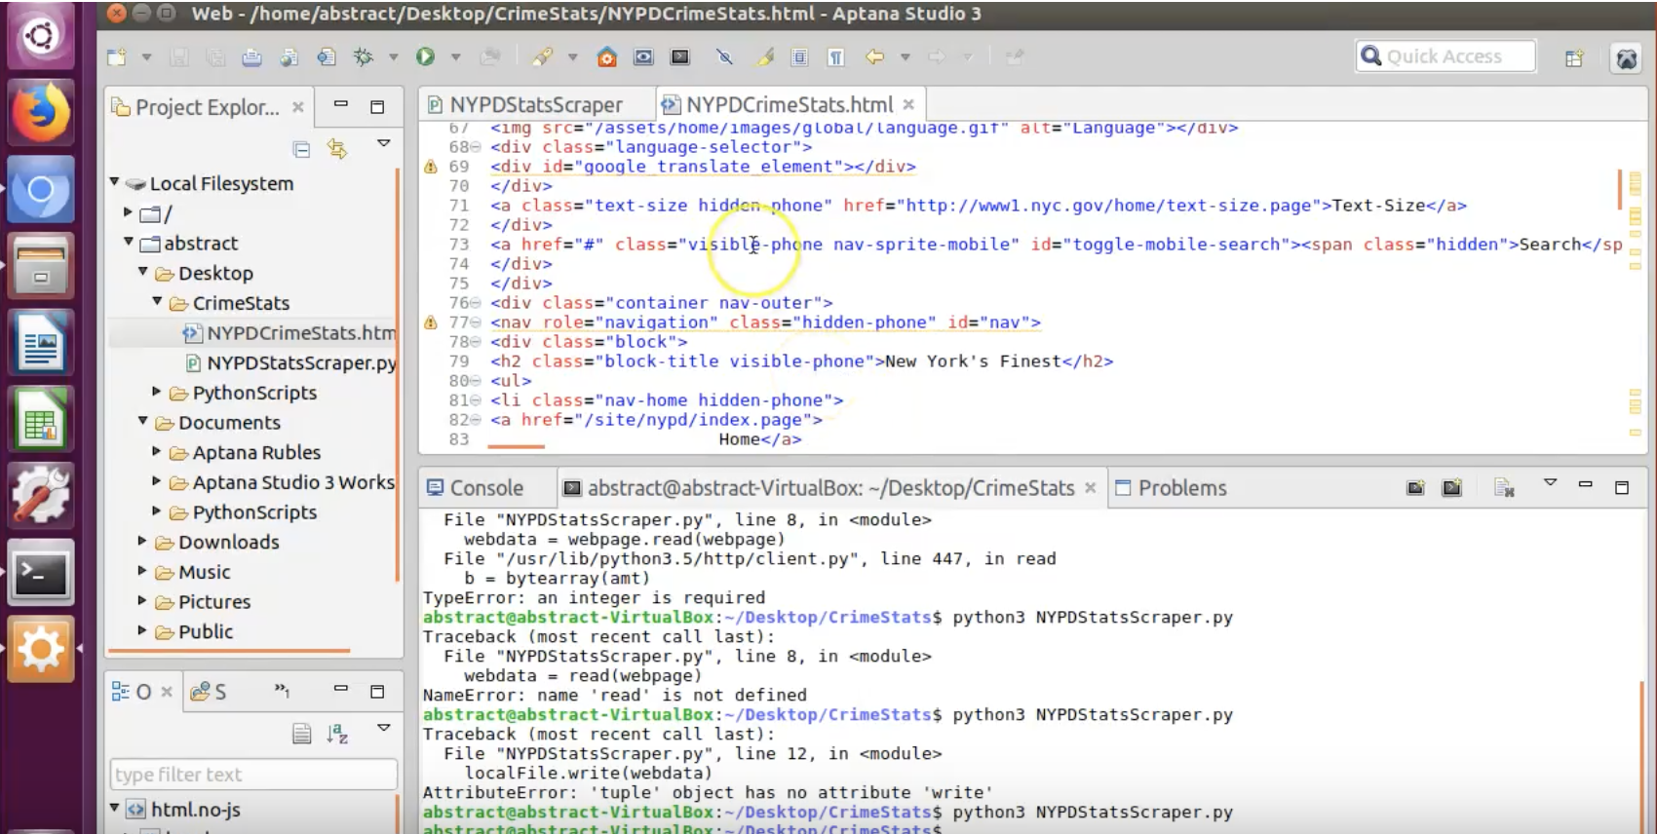The height and width of the screenshot is (834, 1657).
Task: Click the type filter text field
Action: [253, 775]
